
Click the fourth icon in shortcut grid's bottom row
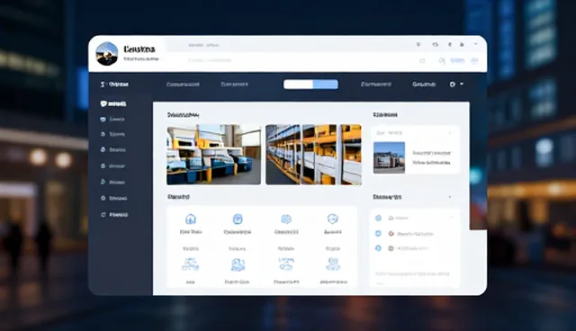click(x=333, y=264)
